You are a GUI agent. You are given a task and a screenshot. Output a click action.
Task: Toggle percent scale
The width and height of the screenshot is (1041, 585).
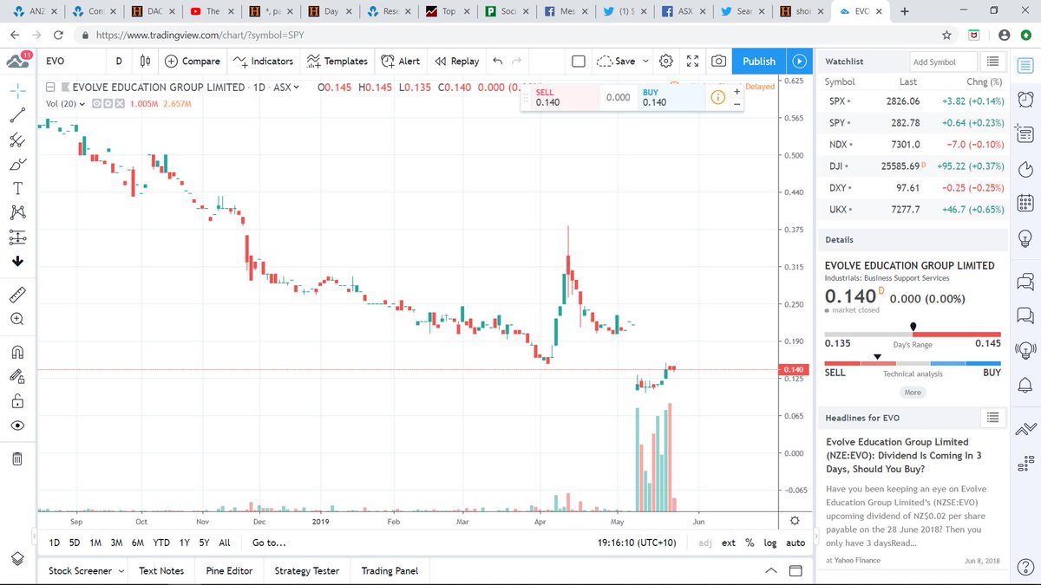(x=750, y=543)
